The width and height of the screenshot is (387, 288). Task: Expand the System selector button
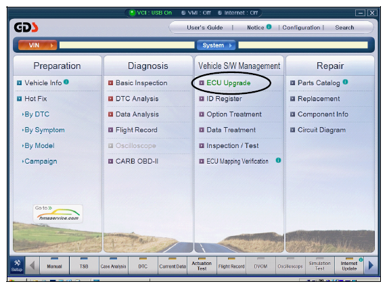click(x=217, y=45)
